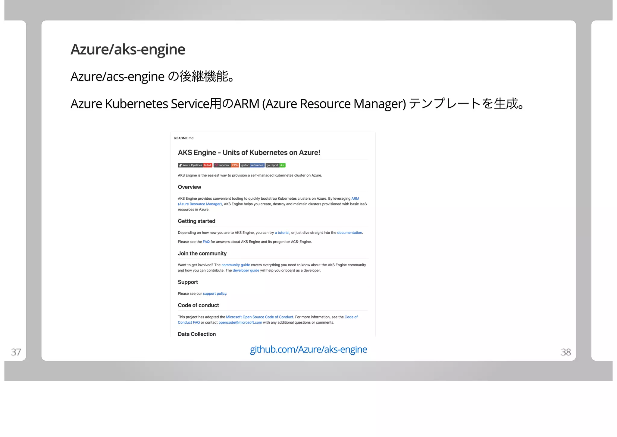Click the godoc reference badge

(x=252, y=165)
